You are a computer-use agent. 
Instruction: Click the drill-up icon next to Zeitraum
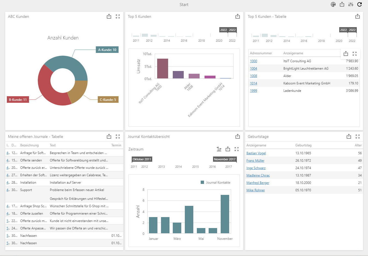tap(219, 149)
